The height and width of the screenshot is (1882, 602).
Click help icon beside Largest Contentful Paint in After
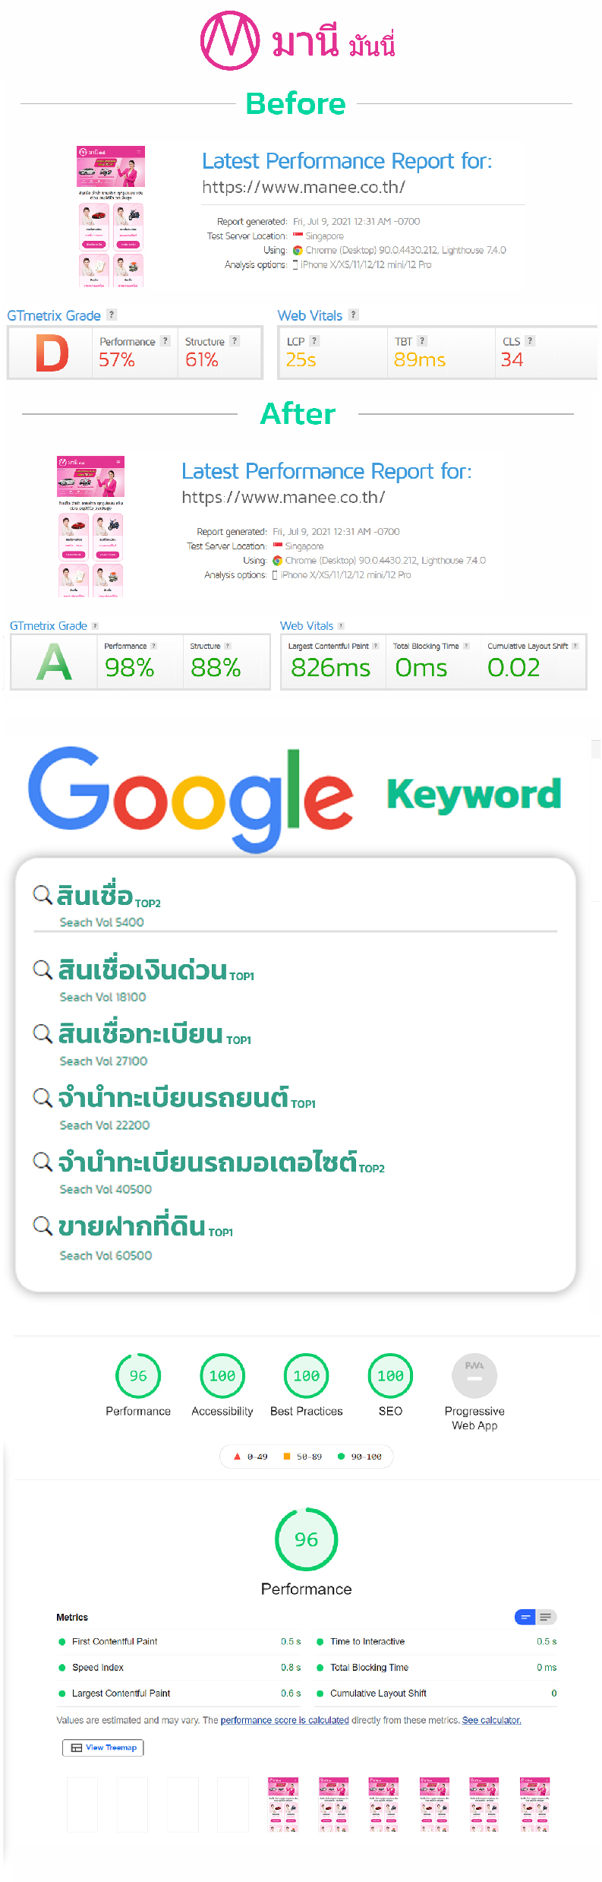coord(375,646)
